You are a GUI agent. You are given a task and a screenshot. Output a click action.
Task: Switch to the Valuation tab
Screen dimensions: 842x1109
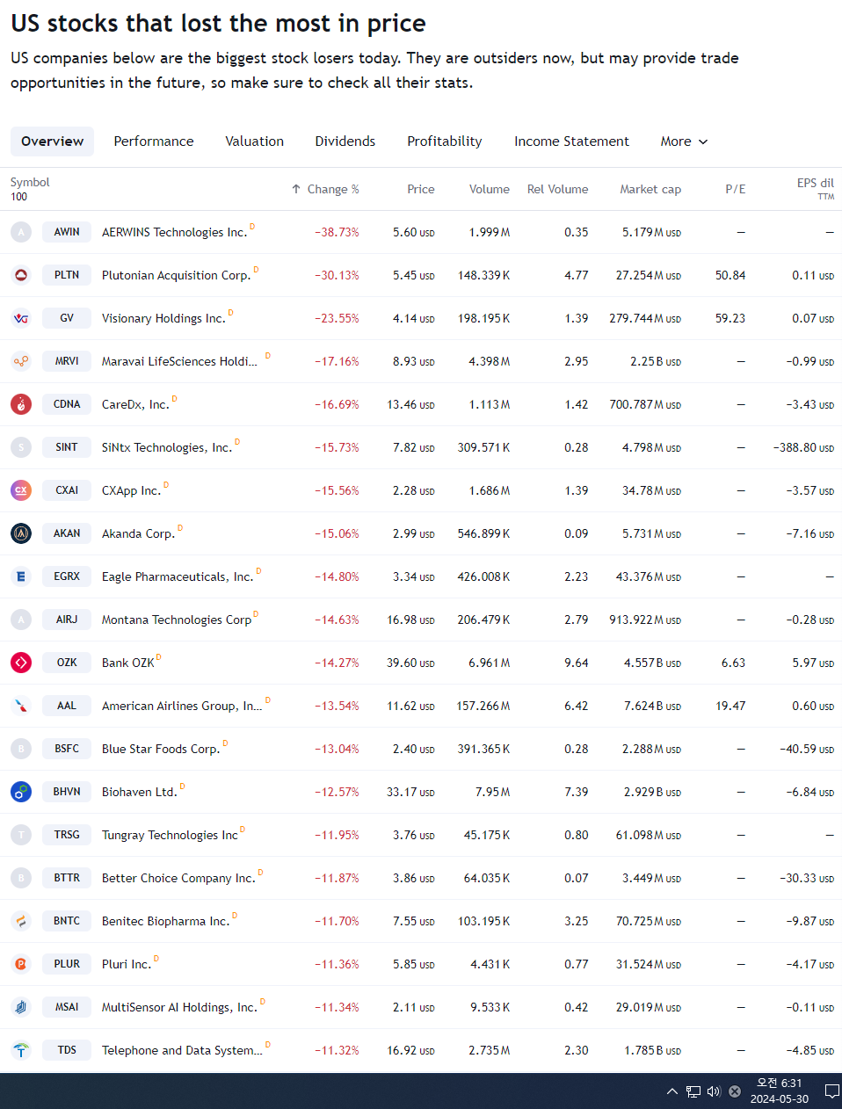(255, 141)
